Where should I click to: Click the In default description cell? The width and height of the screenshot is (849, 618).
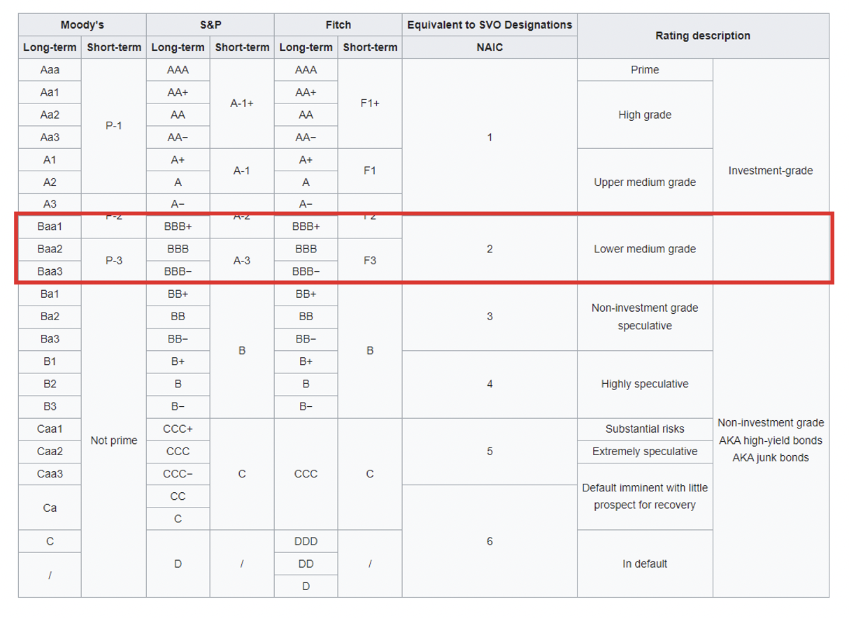tap(645, 563)
